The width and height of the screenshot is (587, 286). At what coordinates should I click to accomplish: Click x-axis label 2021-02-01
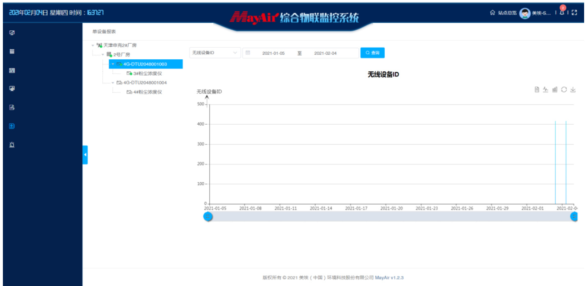point(533,208)
